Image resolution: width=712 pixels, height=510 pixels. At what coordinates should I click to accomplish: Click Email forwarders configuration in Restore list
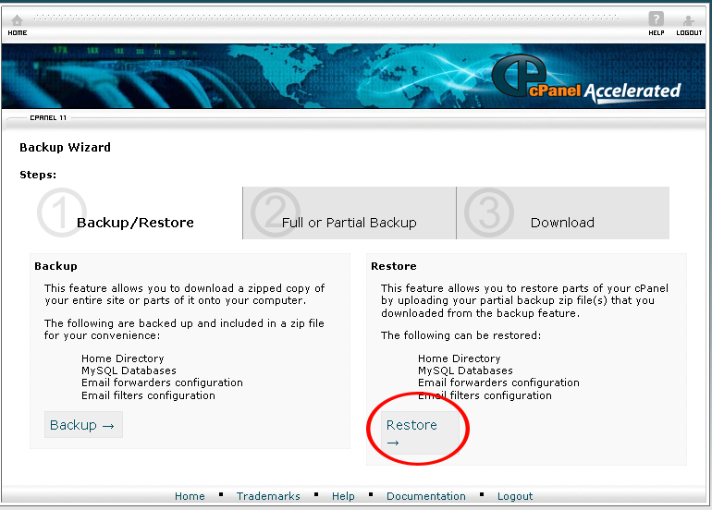tap(498, 382)
